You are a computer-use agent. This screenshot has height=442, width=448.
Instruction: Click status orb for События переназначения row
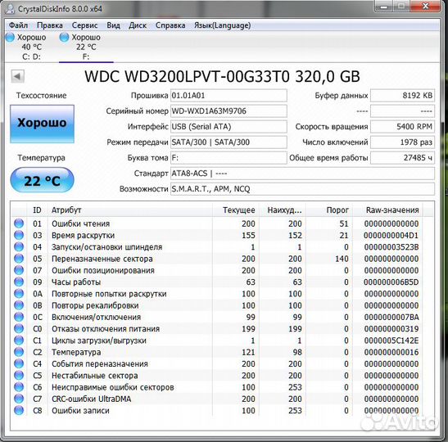(x=19, y=363)
